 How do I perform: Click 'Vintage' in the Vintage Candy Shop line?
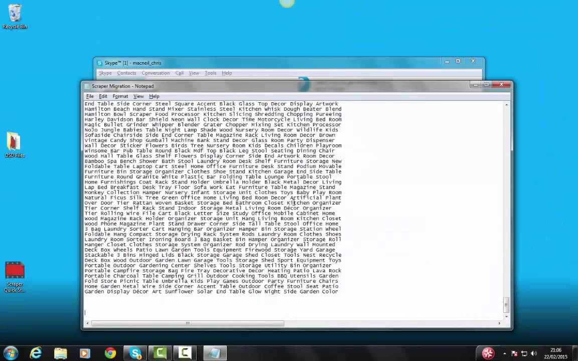[96, 140]
